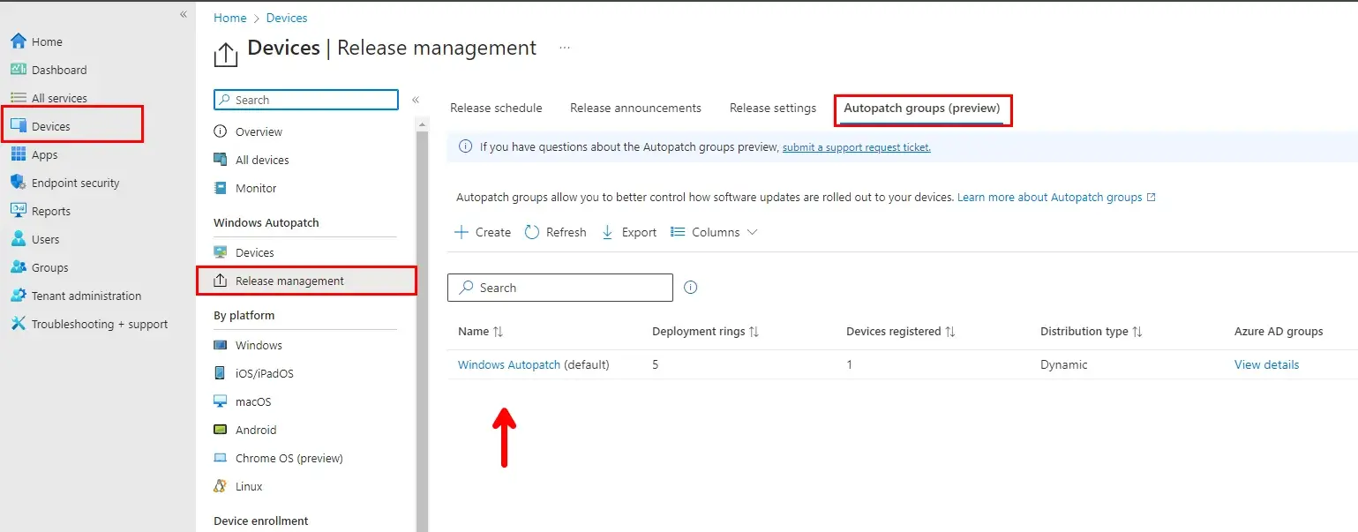Click the Monitor icon in devices menu

[x=221, y=188]
